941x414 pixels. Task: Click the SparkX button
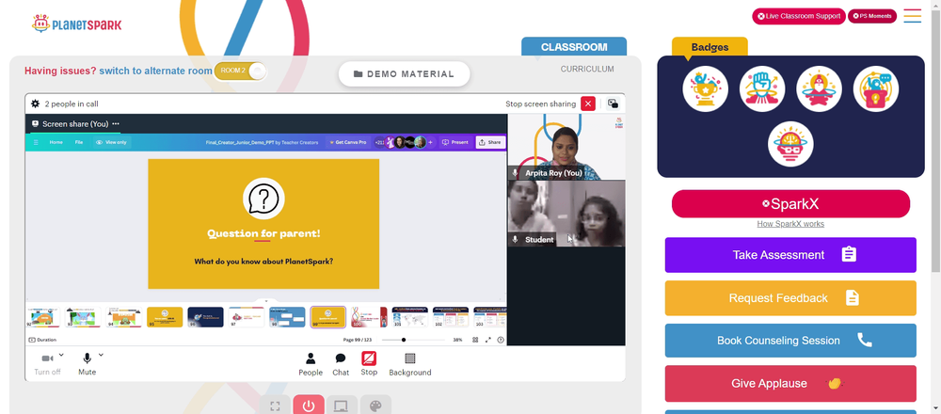(790, 204)
